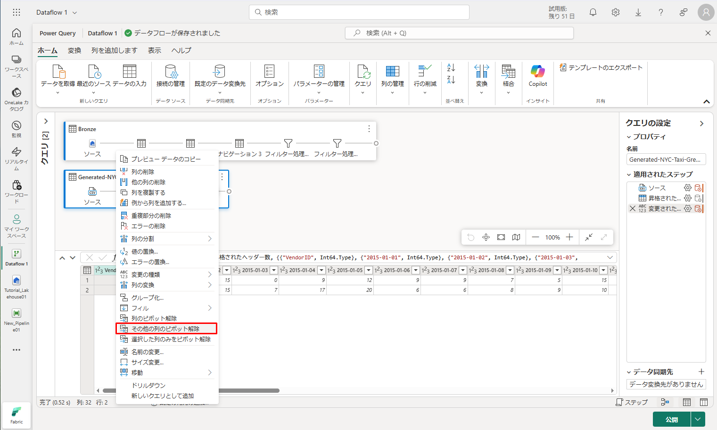Open リアルタイム hub in sidebar
717x430 pixels.
[16, 158]
